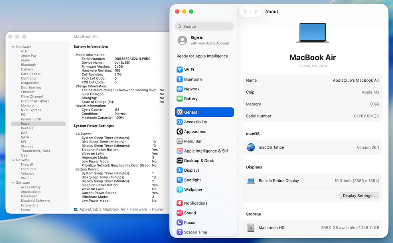Open Wi-Fi settings via its icon

click(180, 70)
